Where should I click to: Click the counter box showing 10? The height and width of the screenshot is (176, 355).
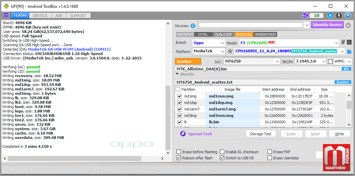[x=317, y=15]
